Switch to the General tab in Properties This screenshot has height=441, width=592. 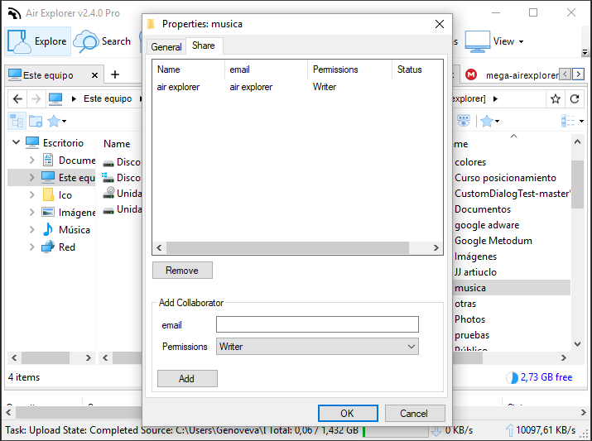(x=166, y=47)
